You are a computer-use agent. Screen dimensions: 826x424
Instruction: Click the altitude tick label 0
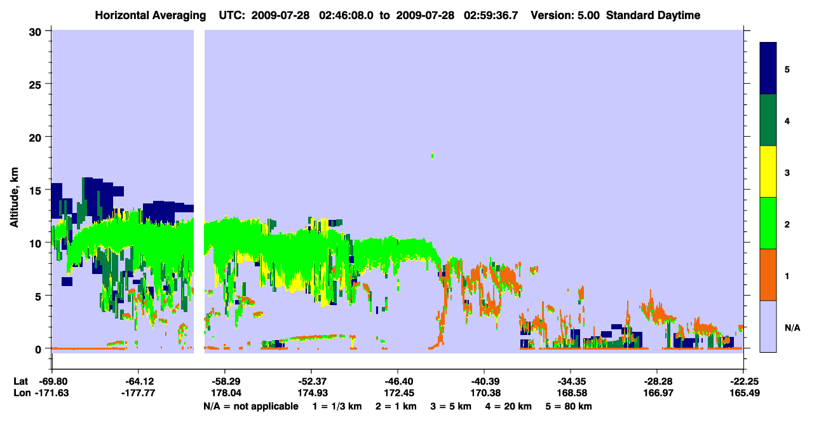[x=39, y=348]
